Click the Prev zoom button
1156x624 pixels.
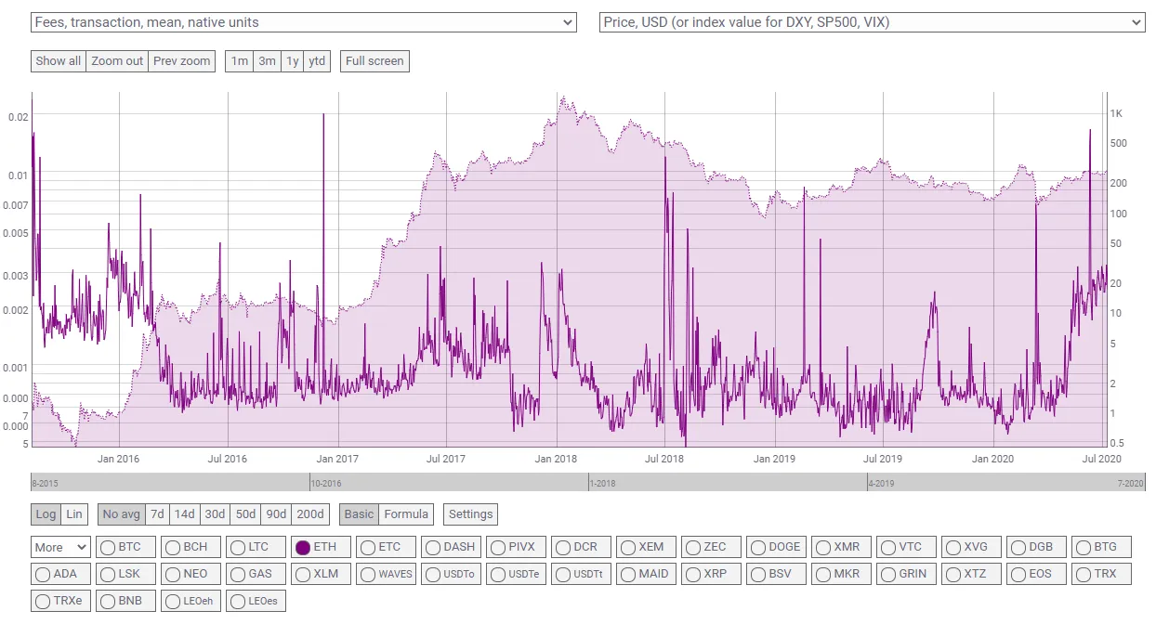pos(182,61)
